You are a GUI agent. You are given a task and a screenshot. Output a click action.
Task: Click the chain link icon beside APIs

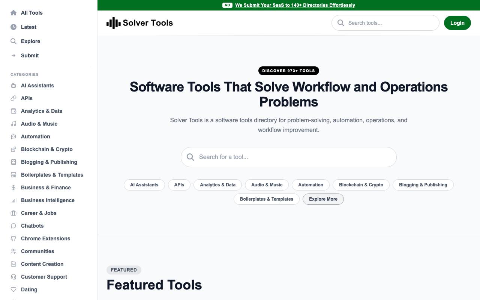pyautogui.click(x=13, y=98)
